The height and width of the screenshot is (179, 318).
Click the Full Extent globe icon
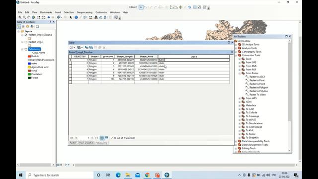coord(33,17)
